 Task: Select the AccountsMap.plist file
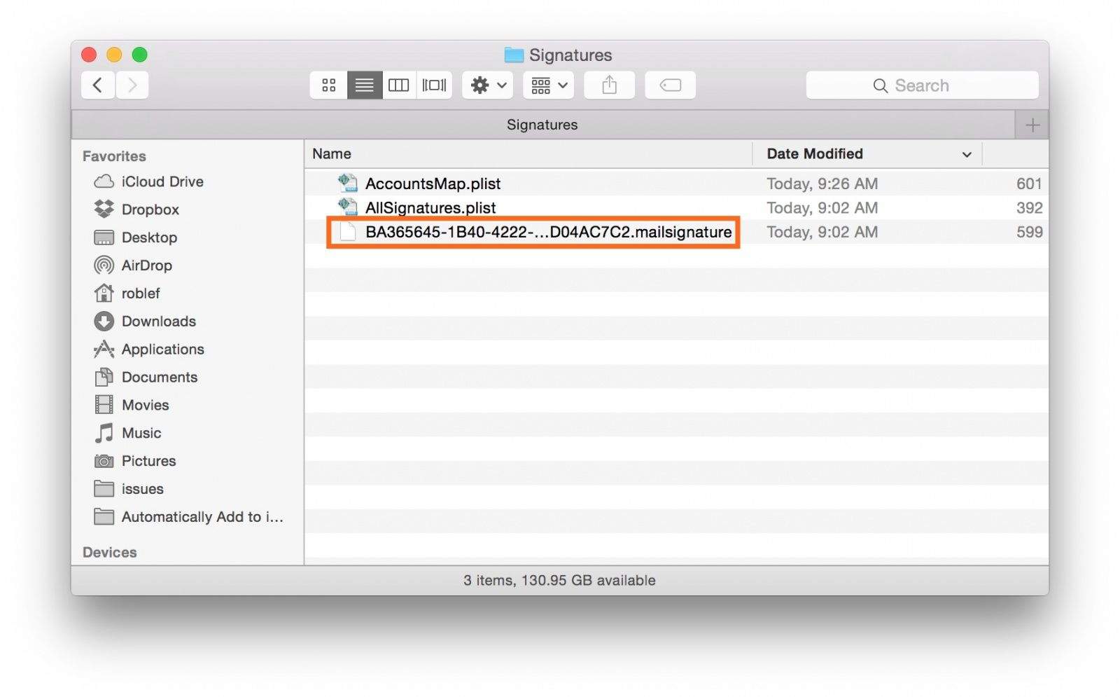coord(432,184)
